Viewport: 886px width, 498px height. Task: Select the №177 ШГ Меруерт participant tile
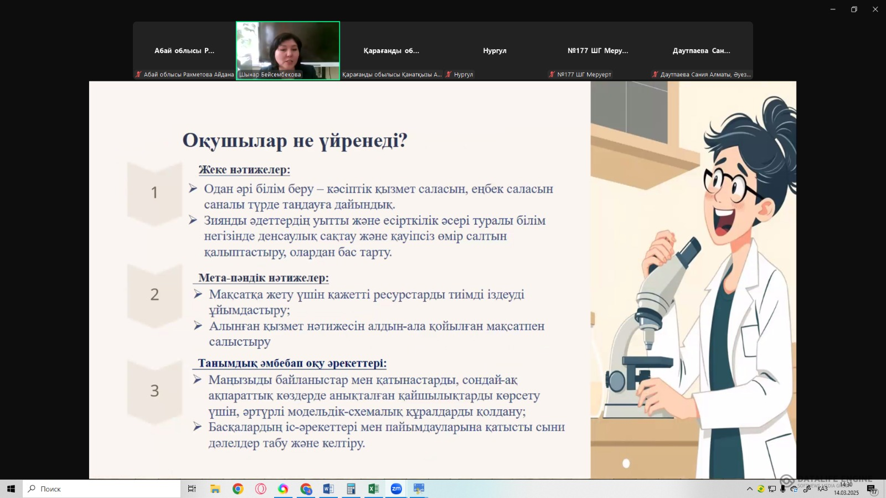597,50
